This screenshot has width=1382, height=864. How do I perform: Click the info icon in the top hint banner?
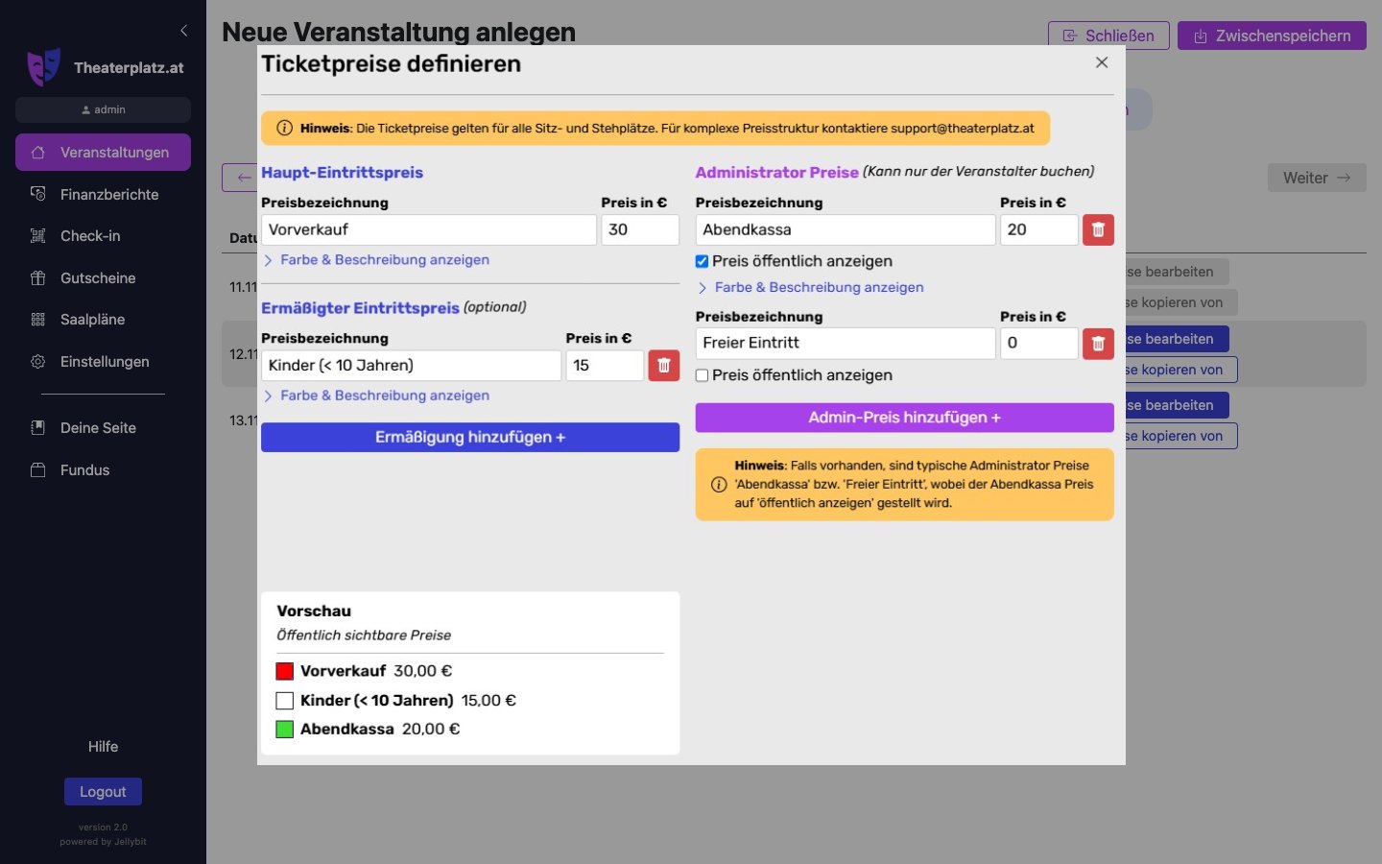coord(284,129)
